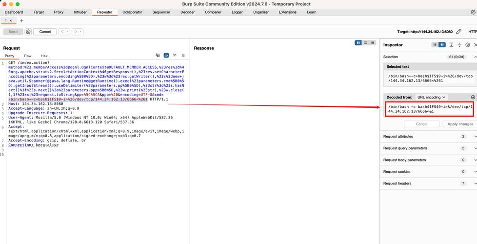Click Accept-Encoding header line
The image size is (477, 244).
47,141
